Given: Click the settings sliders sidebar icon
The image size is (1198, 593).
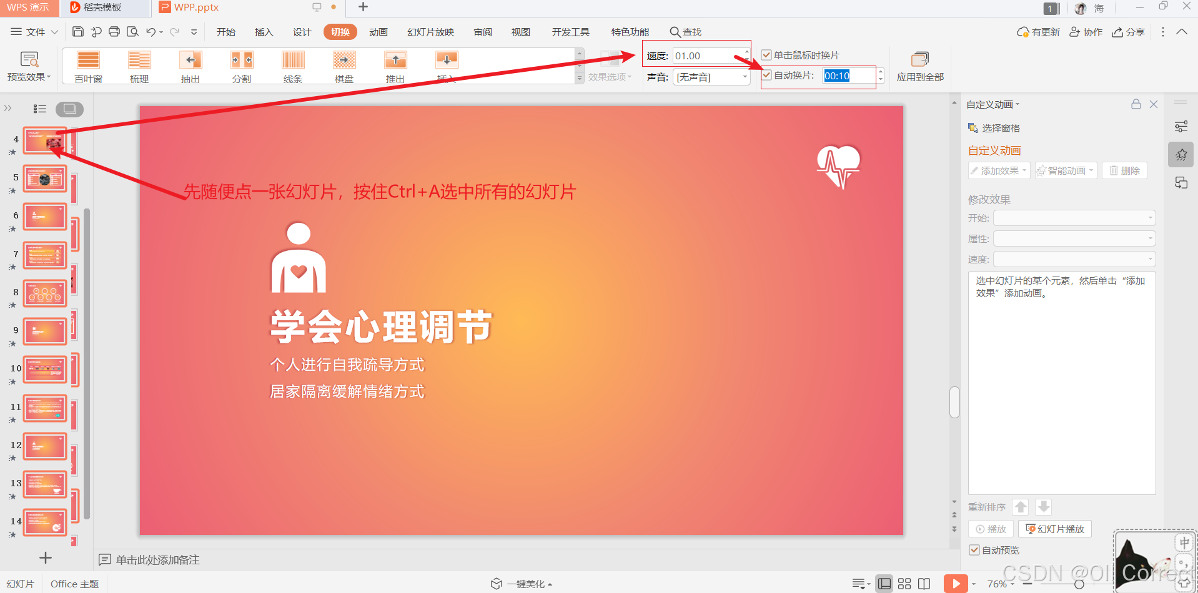Looking at the screenshot, I should point(1181,127).
